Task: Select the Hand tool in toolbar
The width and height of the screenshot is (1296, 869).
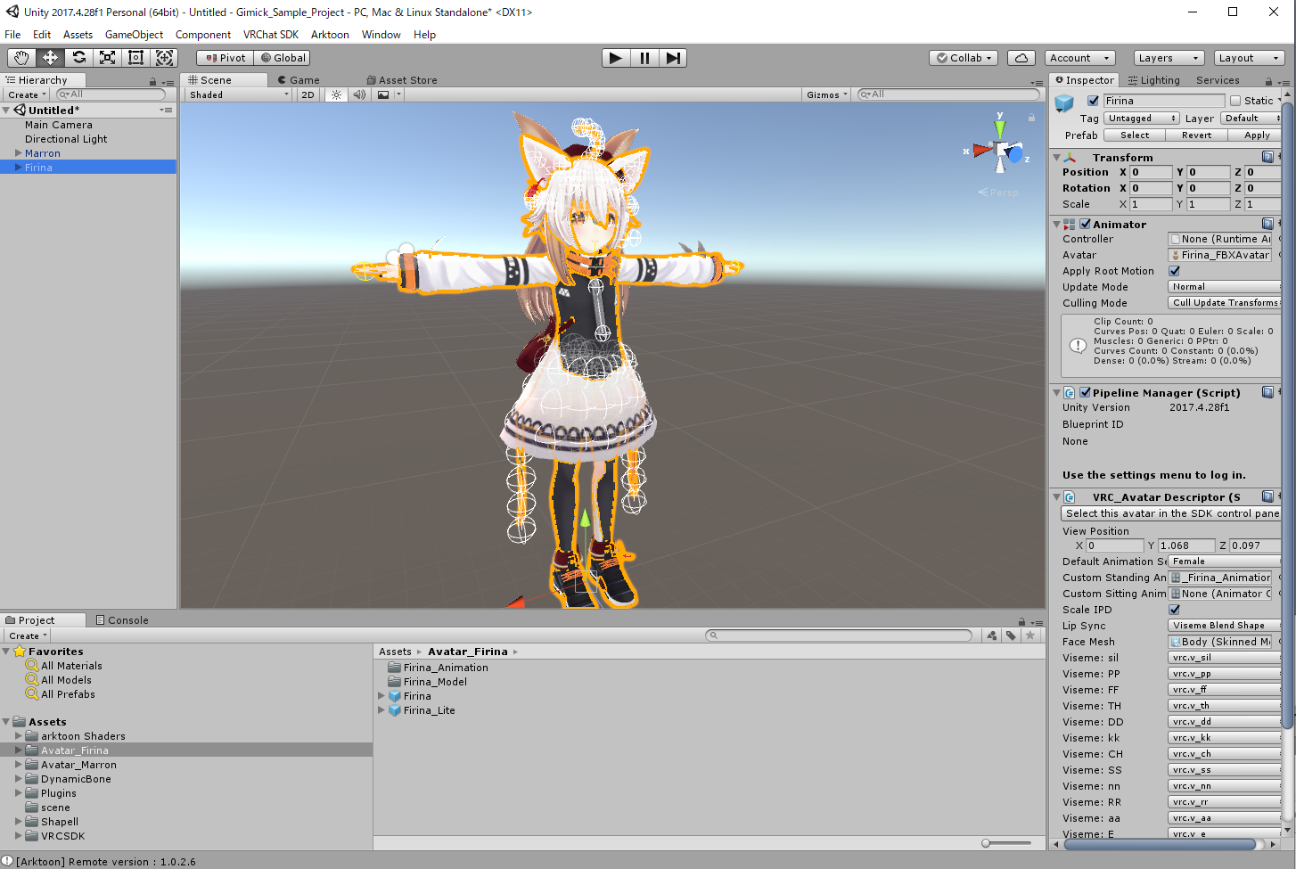Action: pyautogui.click(x=21, y=58)
